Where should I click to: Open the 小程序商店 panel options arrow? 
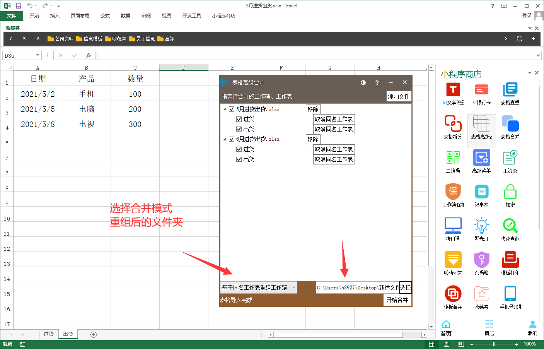coord(530,73)
